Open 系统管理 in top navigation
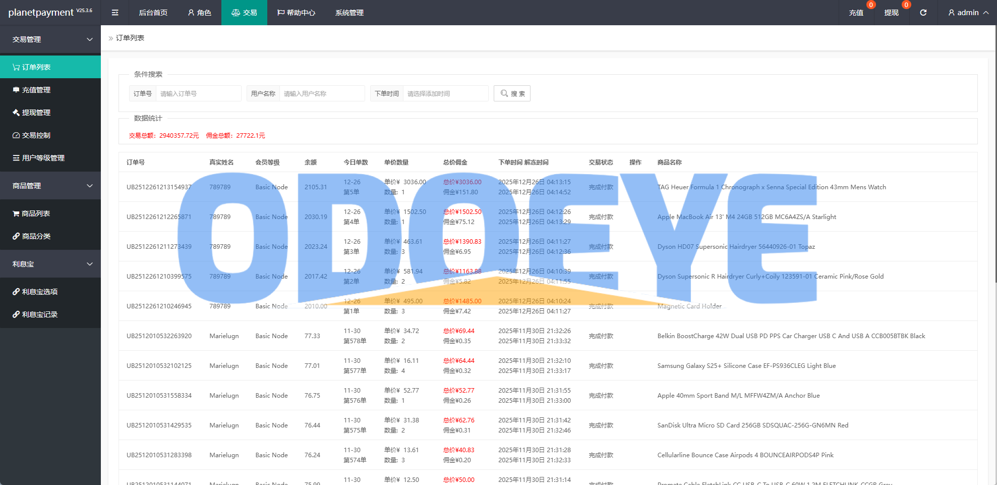The width and height of the screenshot is (997, 485). (349, 13)
